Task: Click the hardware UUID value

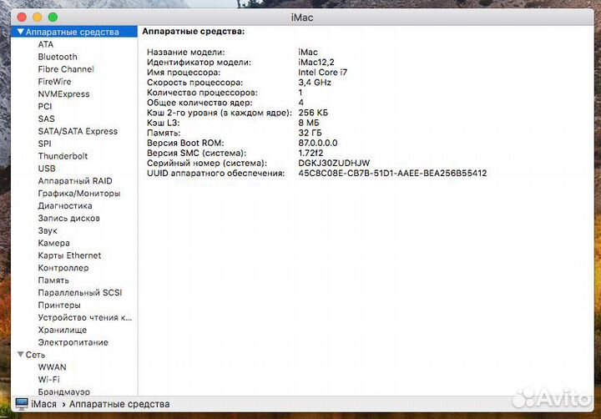Action: 392,174
